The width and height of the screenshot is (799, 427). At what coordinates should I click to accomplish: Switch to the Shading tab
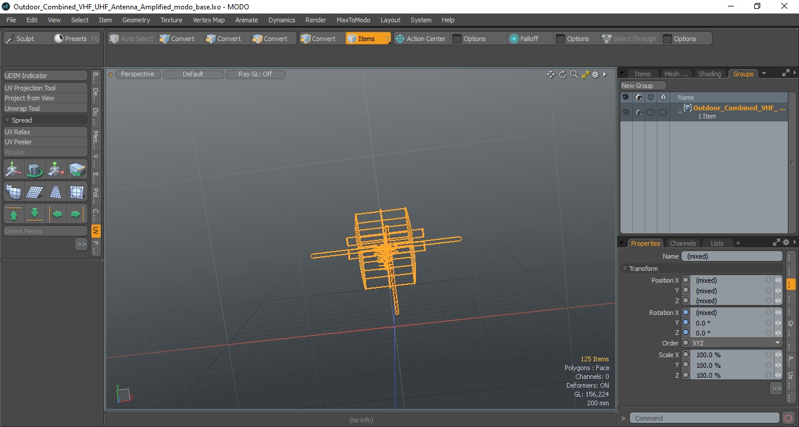click(x=709, y=74)
